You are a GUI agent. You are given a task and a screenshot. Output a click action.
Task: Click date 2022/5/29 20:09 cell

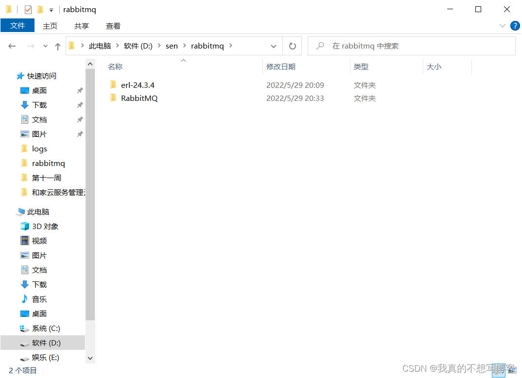295,85
